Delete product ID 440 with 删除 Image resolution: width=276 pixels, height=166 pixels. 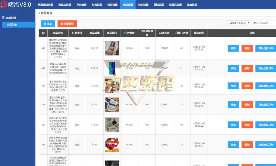247,68
